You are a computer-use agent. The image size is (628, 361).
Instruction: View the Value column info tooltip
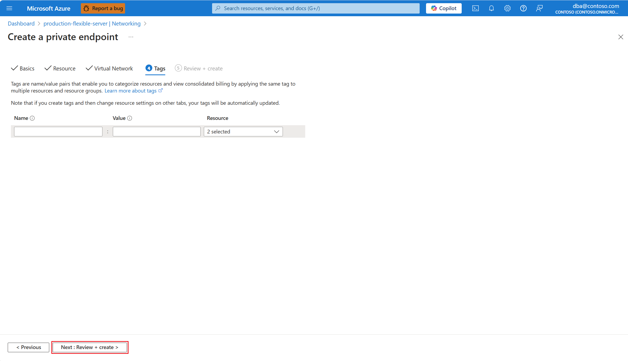(x=130, y=118)
